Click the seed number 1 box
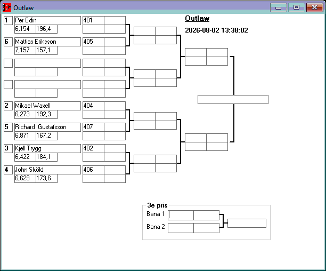Image resolution: width=326 pixels, height=271 pixels. (x=9, y=20)
